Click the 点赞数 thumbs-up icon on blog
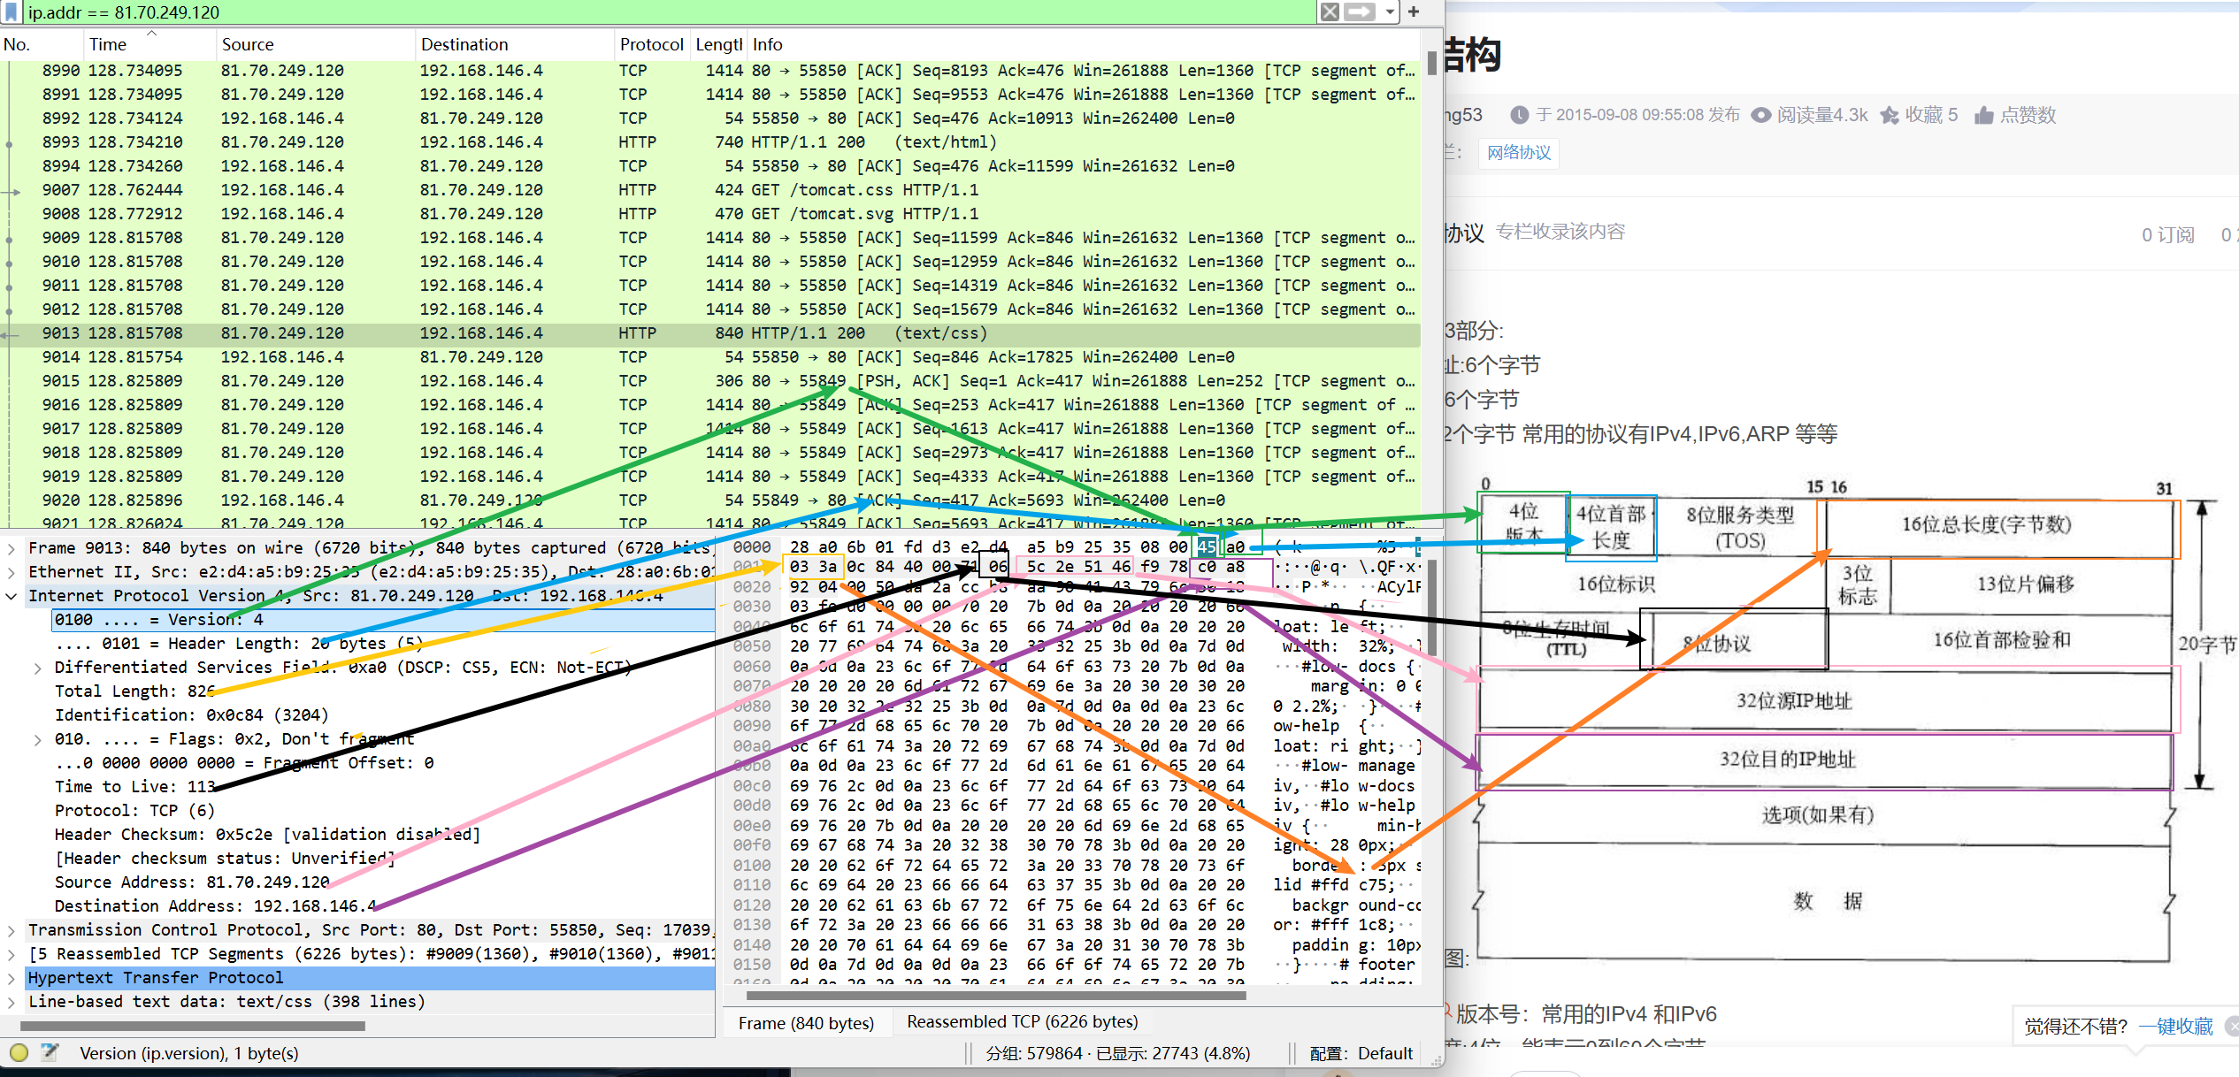Image resolution: width=2239 pixels, height=1077 pixels. coord(1984,115)
